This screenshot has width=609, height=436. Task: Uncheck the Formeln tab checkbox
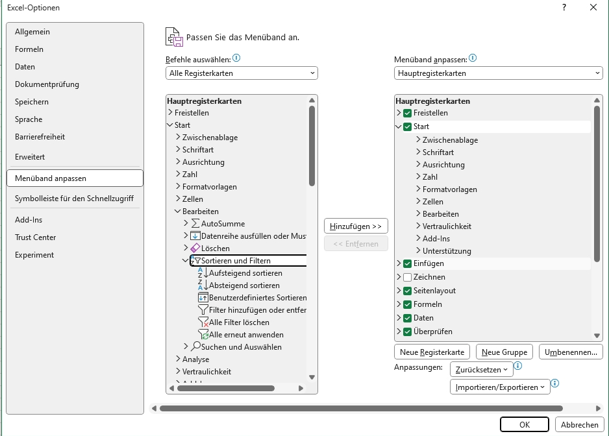(407, 304)
